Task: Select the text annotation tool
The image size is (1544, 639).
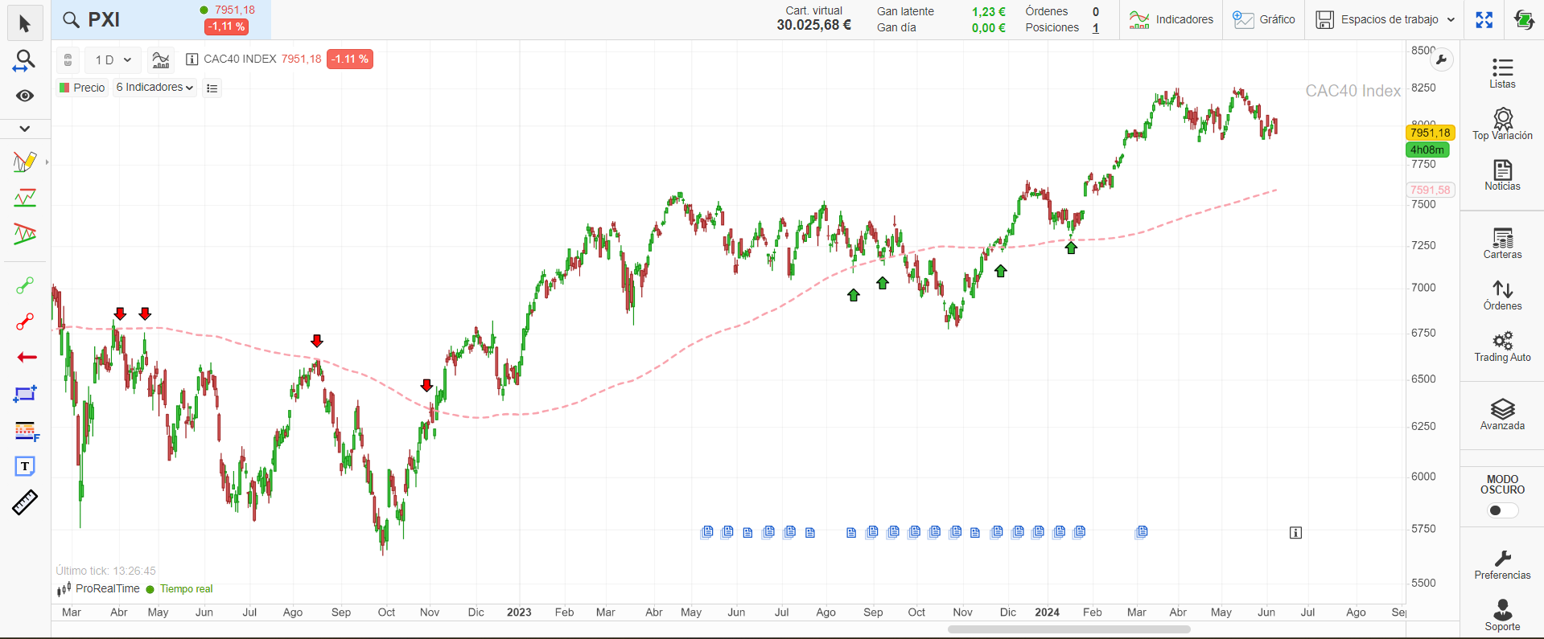Action: (x=25, y=466)
